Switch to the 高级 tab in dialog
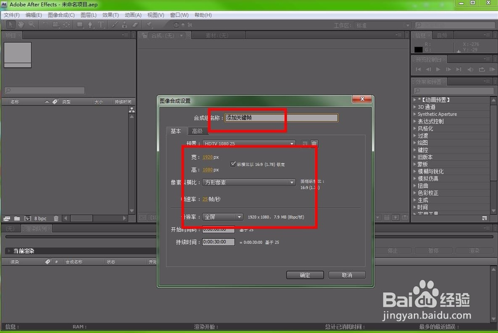The width and height of the screenshot is (498, 333). click(197, 131)
